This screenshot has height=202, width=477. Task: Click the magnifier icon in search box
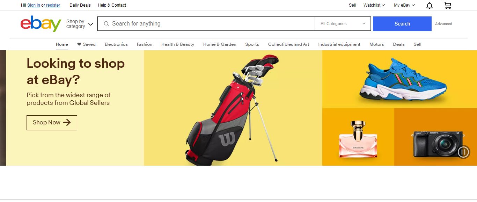107,24
